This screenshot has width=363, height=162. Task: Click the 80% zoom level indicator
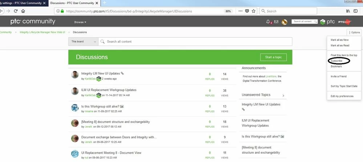228,11
